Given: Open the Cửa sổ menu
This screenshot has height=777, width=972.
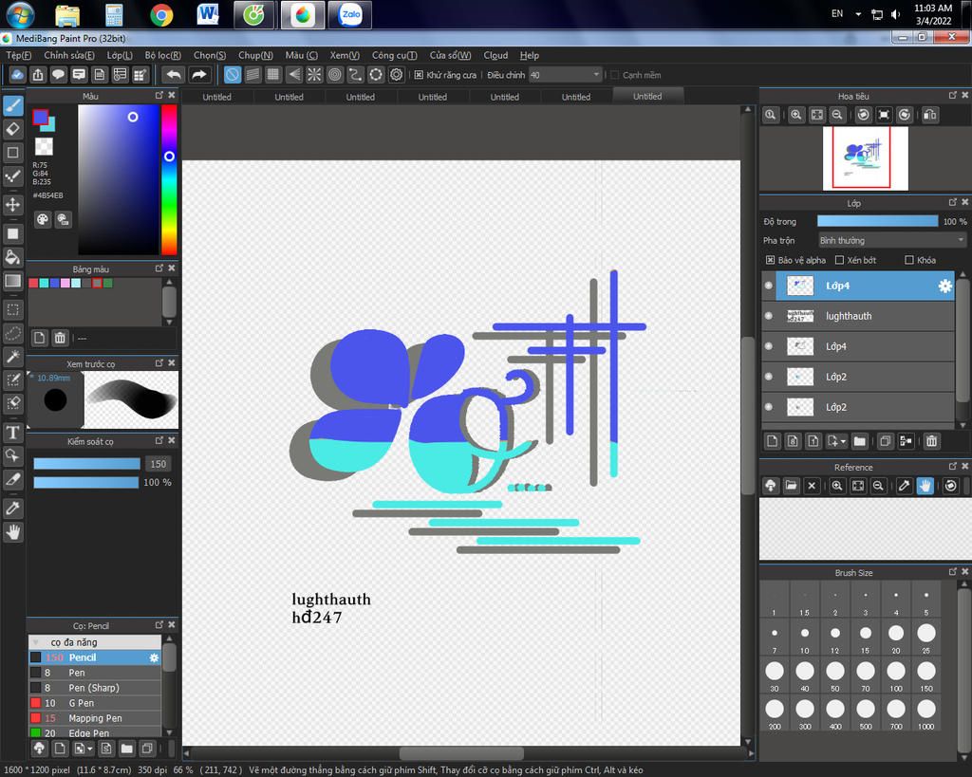Looking at the screenshot, I should tap(450, 55).
